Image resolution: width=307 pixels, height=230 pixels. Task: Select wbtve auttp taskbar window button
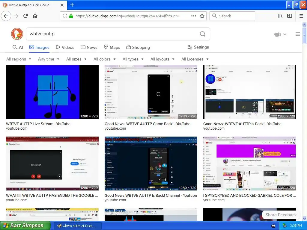coord(77,226)
